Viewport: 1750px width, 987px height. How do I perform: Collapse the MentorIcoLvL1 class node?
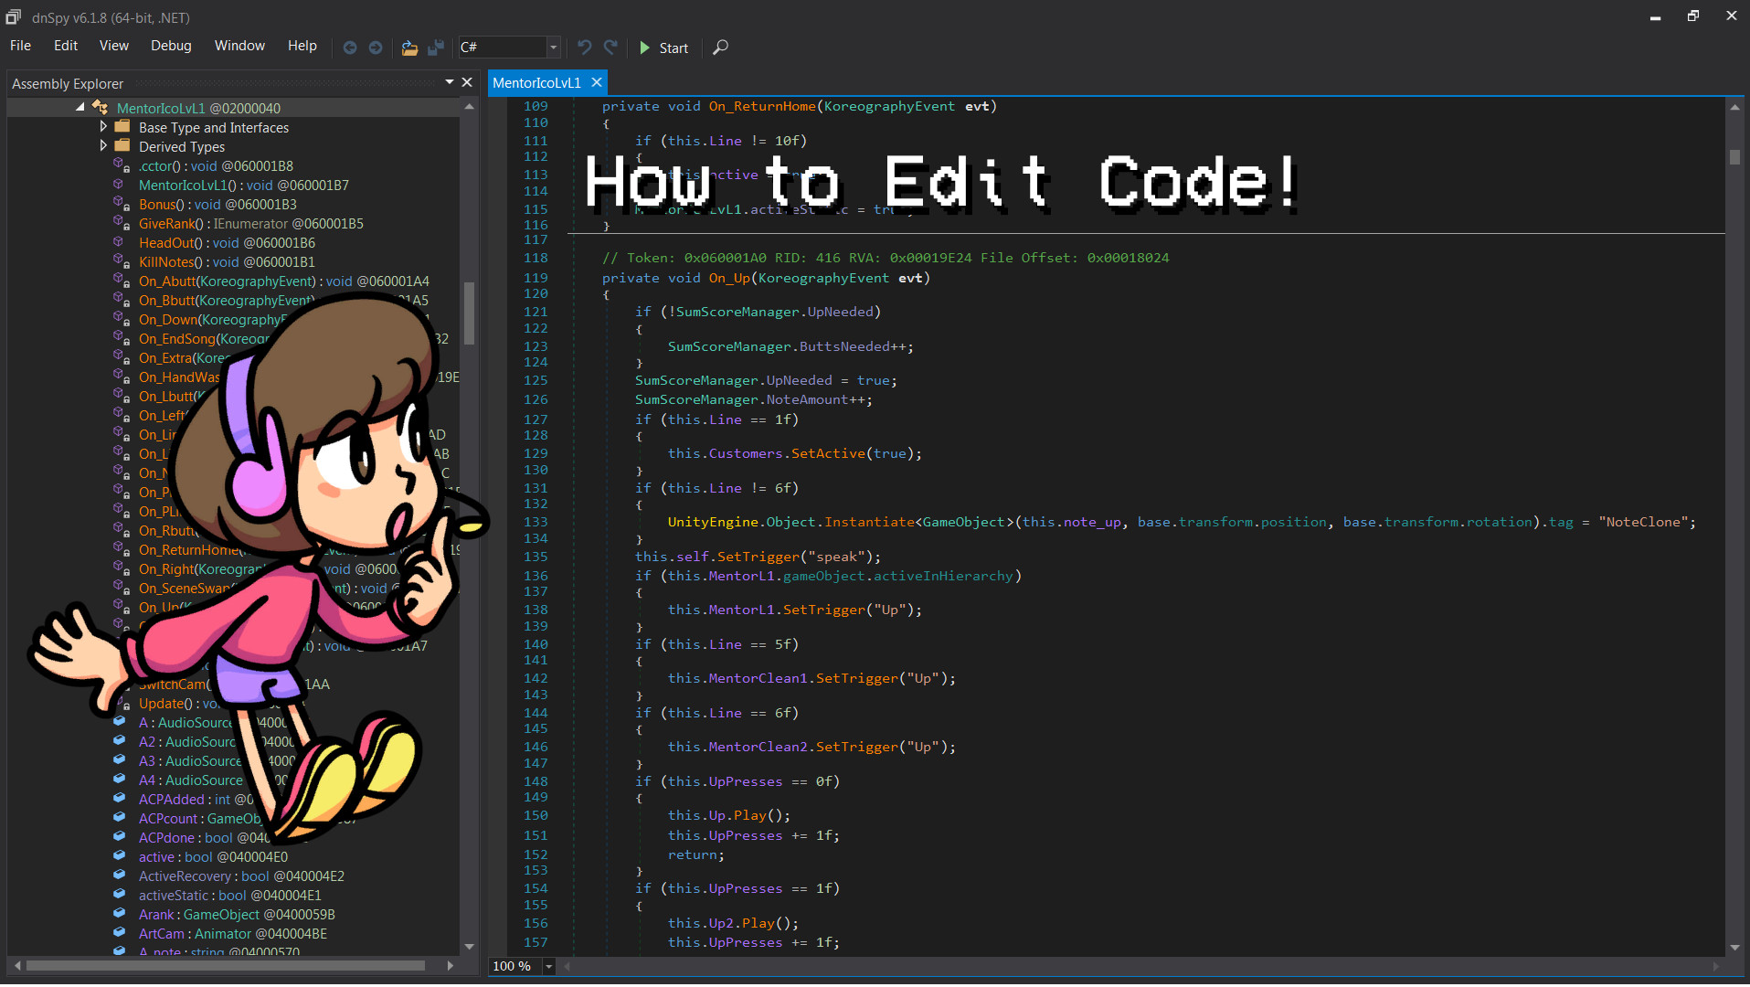click(x=80, y=108)
